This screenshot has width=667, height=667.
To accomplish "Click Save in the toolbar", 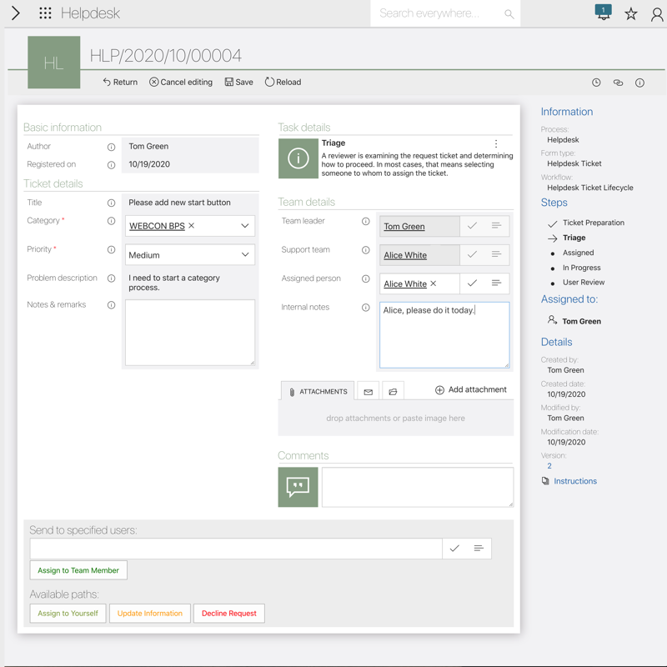I will (238, 83).
